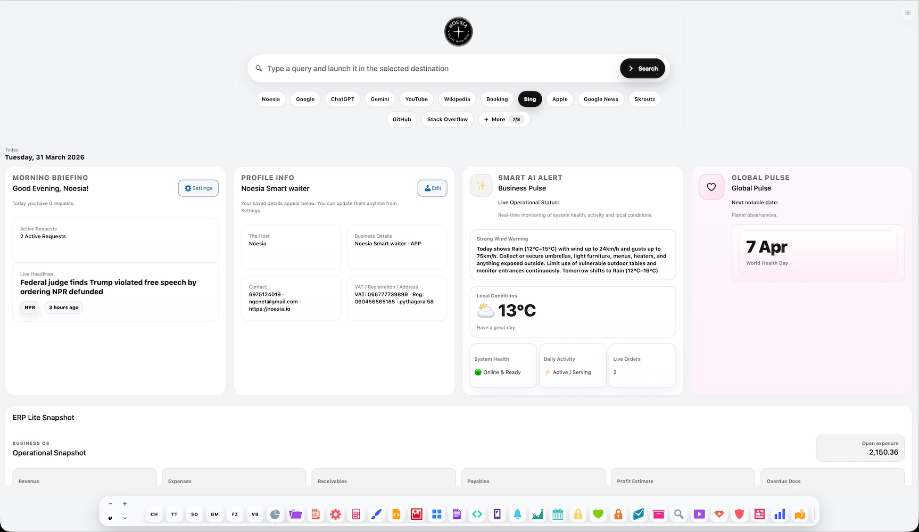Open the green line graph dock icon
Screen dimensions: 919x532
pyautogui.click(x=537, y=514)
